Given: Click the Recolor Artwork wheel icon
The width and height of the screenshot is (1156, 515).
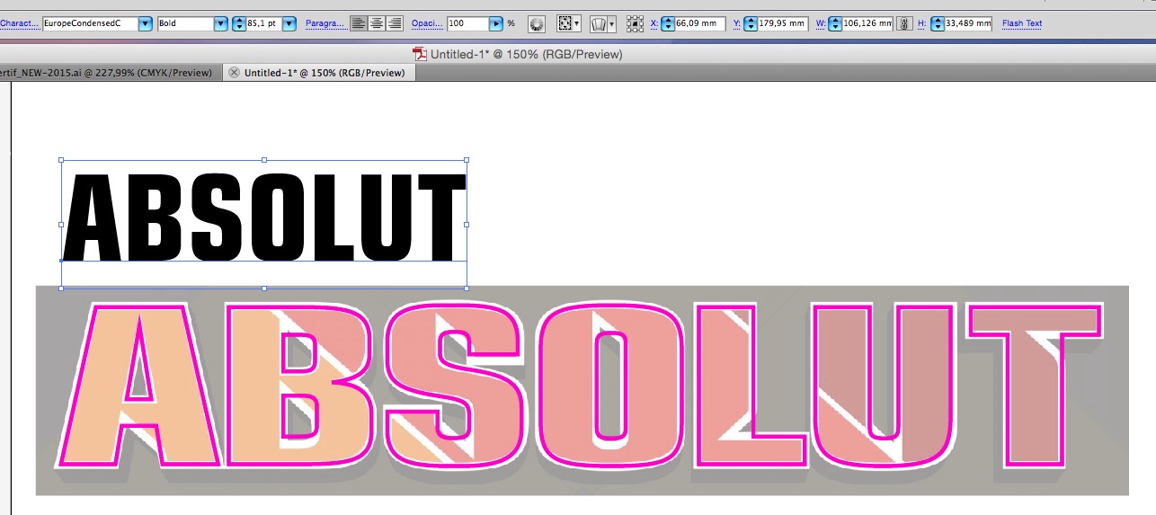Looking at the screenshot, I should [537, 23].
